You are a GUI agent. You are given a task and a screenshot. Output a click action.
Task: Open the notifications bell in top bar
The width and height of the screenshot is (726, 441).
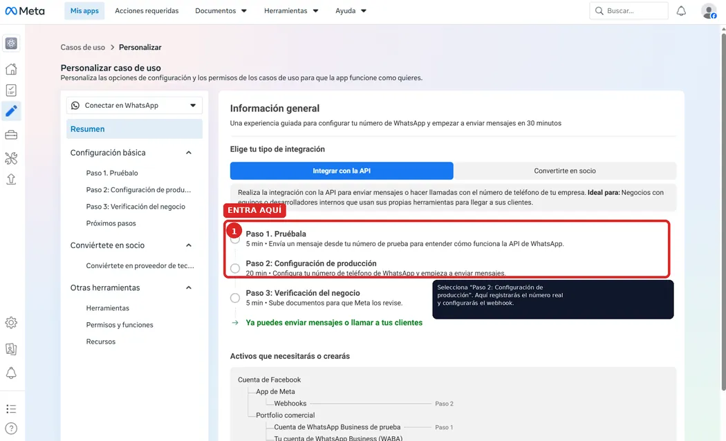click(681, 10)
